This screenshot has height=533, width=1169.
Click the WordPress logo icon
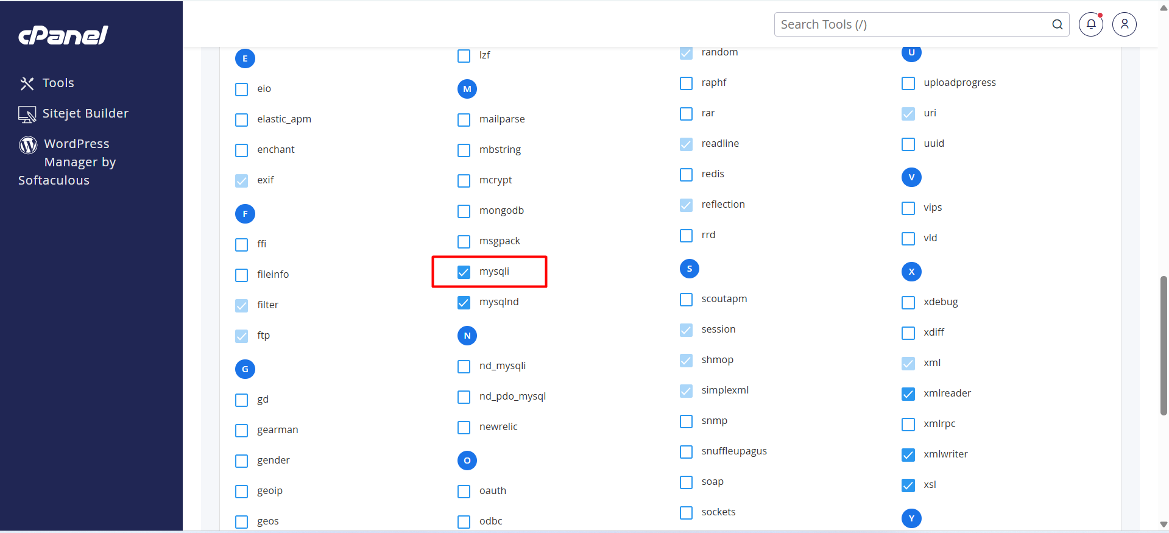[x=28, y=145]
